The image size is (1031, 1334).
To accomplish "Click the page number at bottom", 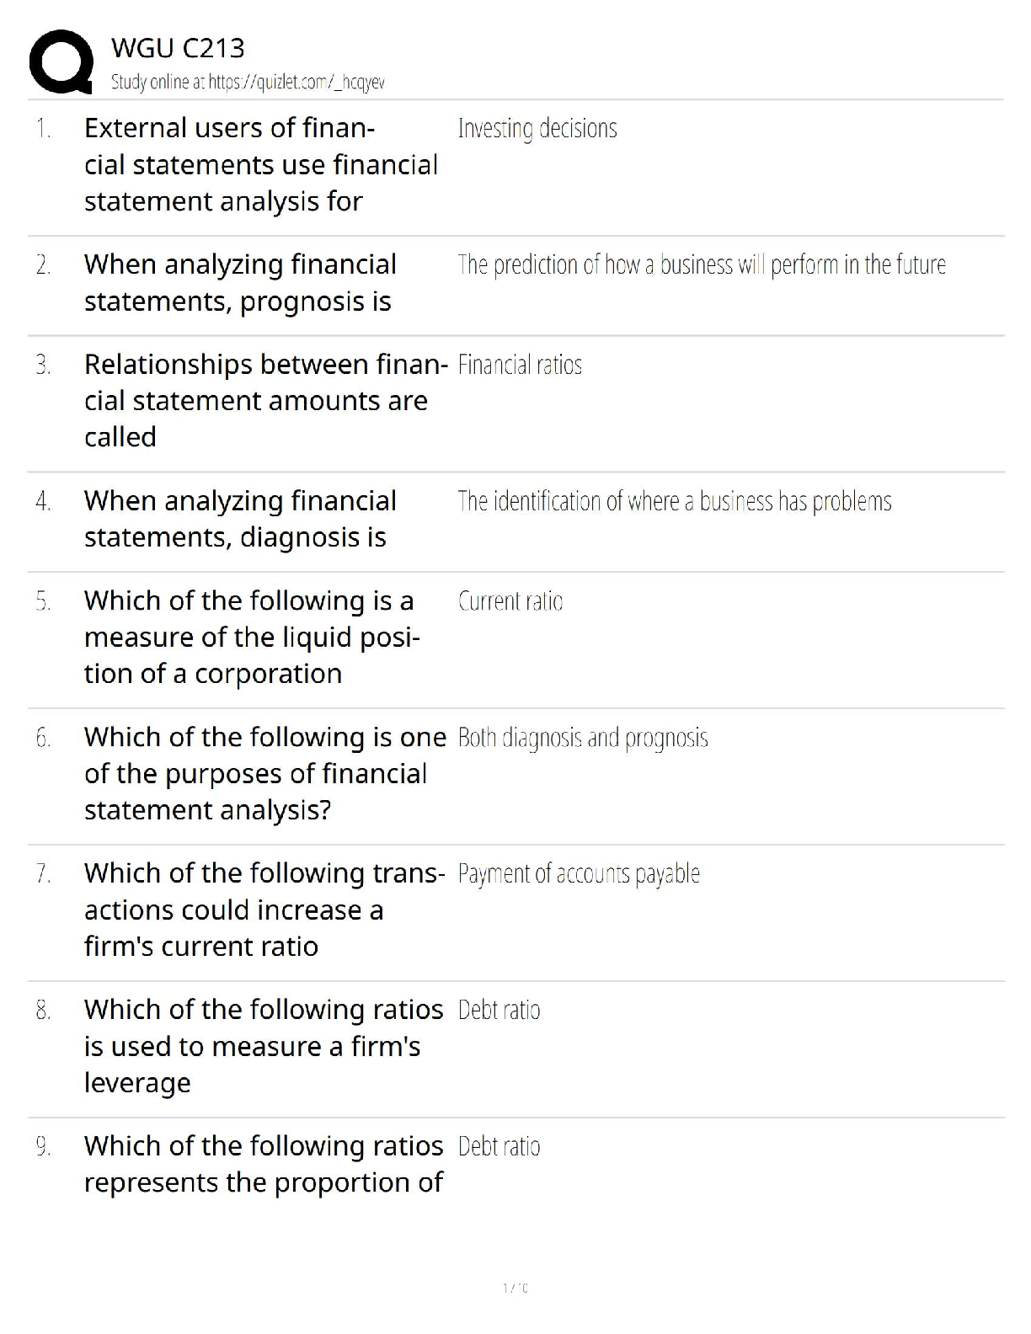I will (515, 1288).
